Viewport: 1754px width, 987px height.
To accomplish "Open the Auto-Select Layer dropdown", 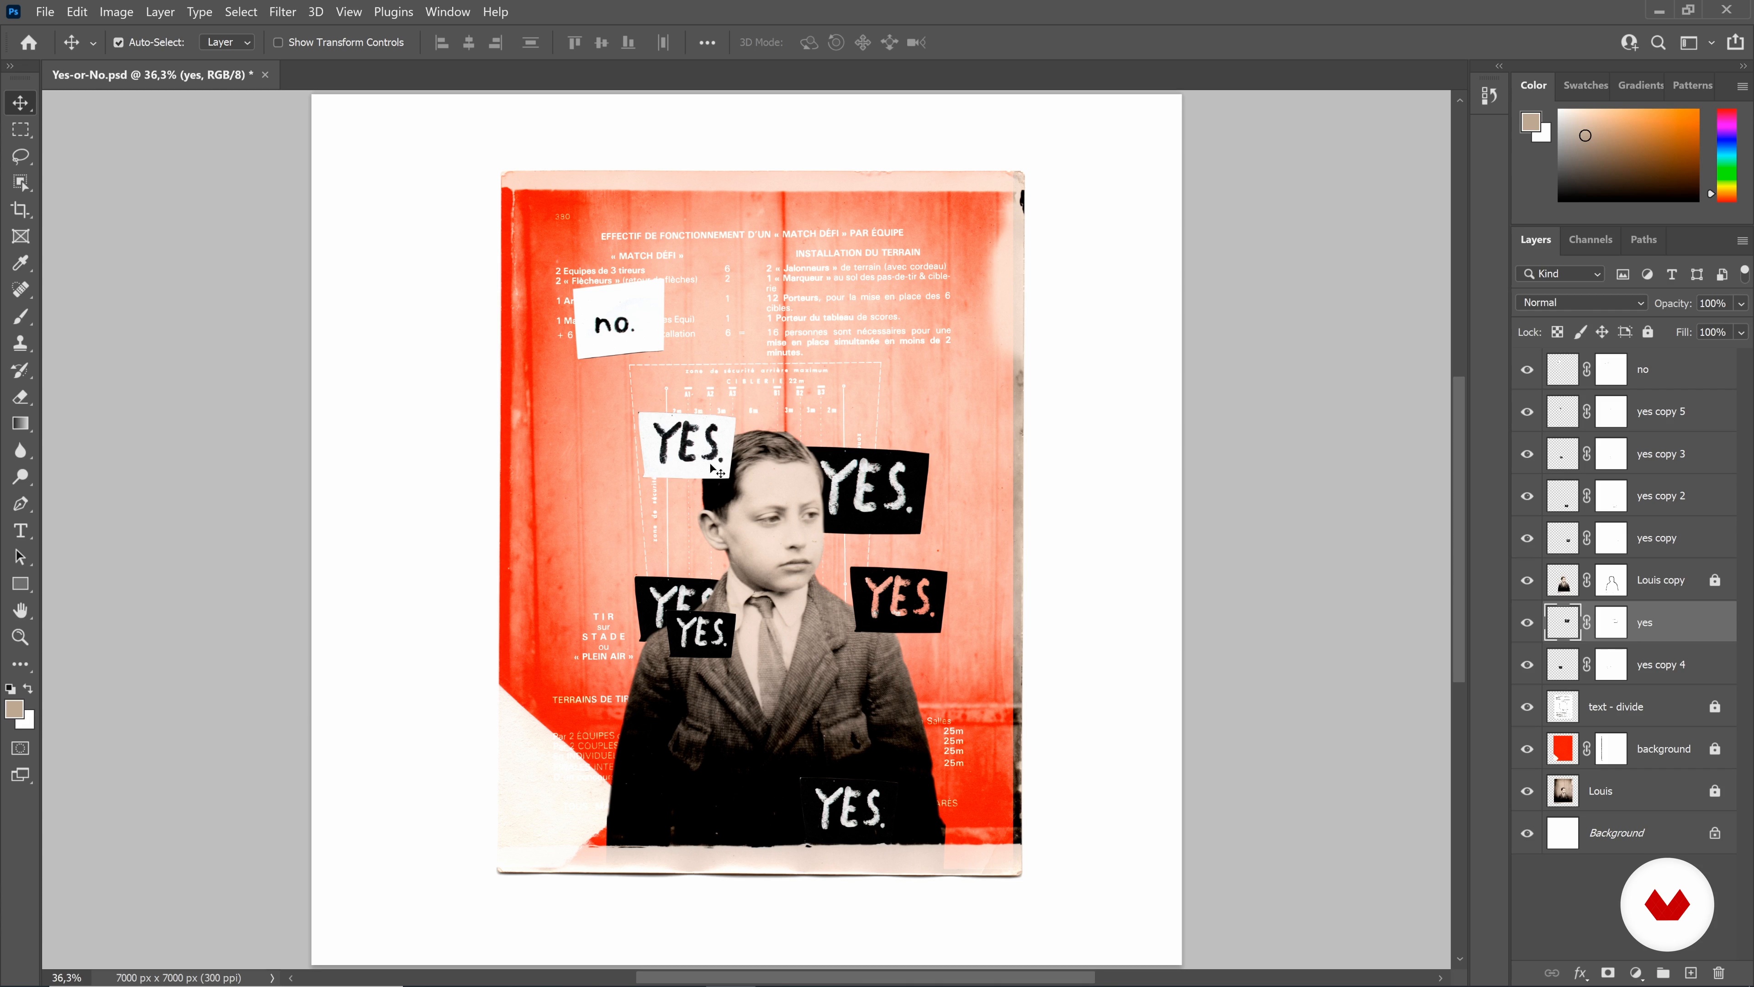I will [x=227, y=42].
